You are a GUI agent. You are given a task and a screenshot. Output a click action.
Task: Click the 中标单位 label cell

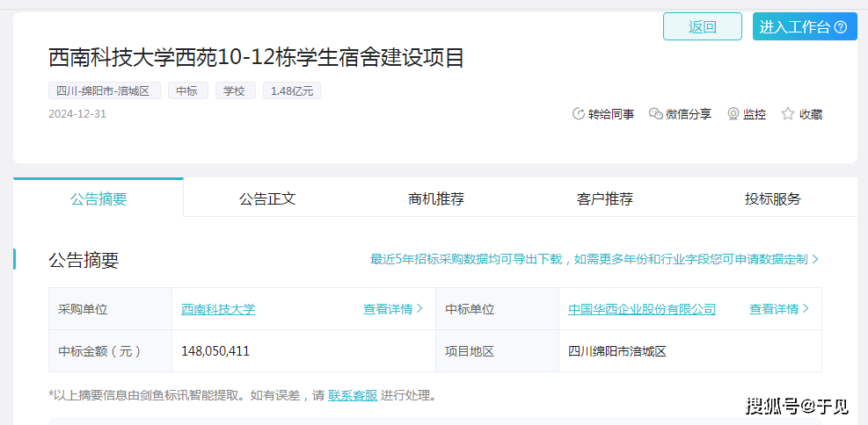click(497, 309)
